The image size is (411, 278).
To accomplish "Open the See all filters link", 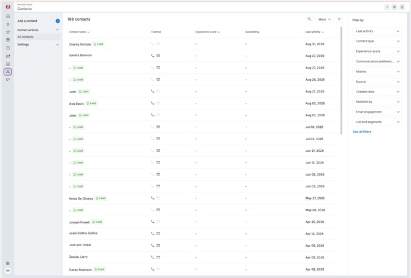I will 362,132.
